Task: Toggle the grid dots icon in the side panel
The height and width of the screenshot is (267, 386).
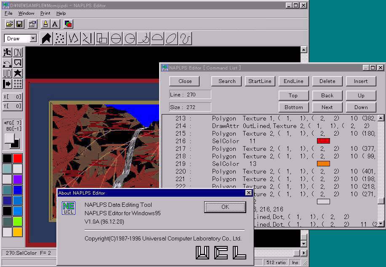Action: [18, 84]
